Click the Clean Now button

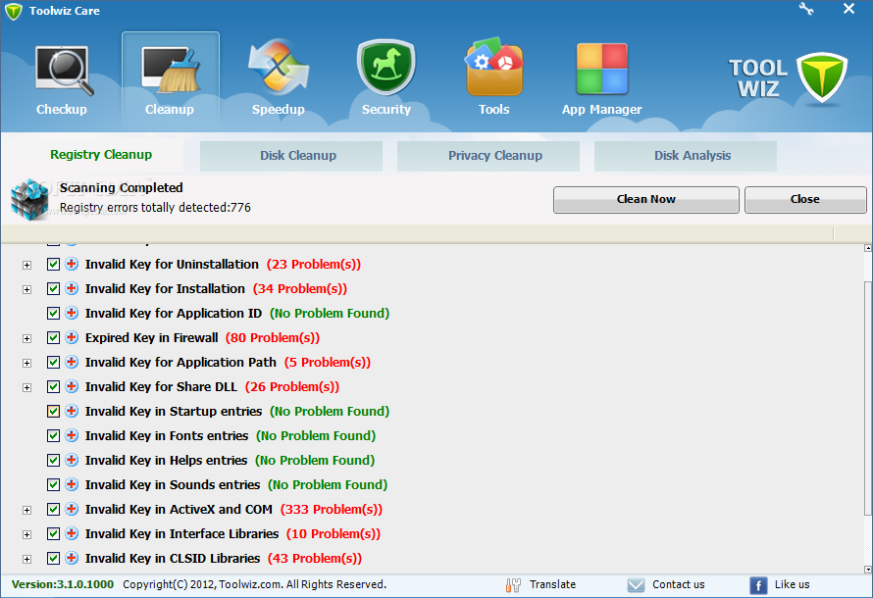tap(645, 200)
